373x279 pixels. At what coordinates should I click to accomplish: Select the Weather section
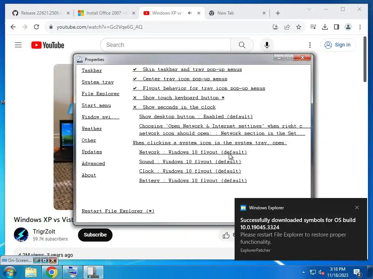pos(92,129)
